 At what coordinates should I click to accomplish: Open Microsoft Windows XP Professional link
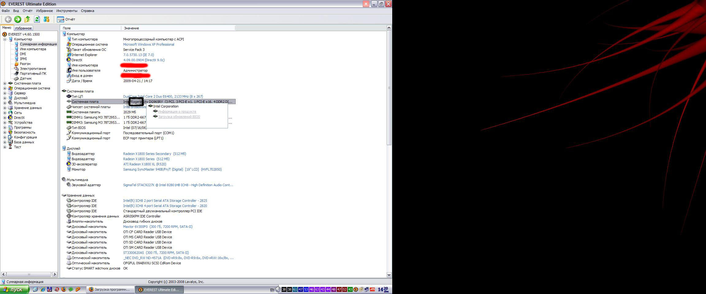(x=149, y=44)
